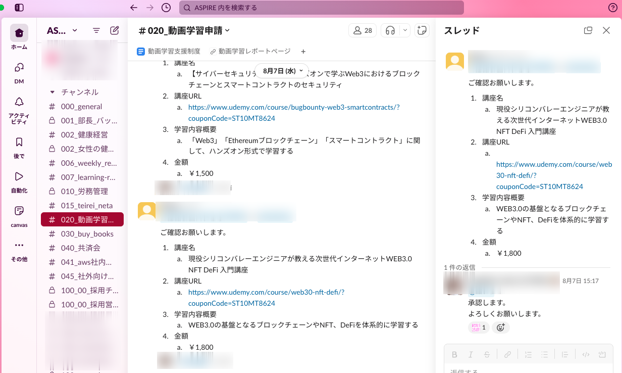622x373 pixels.
Task: Open channel 100_00_採用営…
Action: pos(82,305)
